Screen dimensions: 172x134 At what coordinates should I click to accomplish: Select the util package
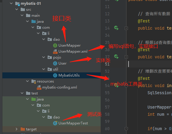coord(53,69)
